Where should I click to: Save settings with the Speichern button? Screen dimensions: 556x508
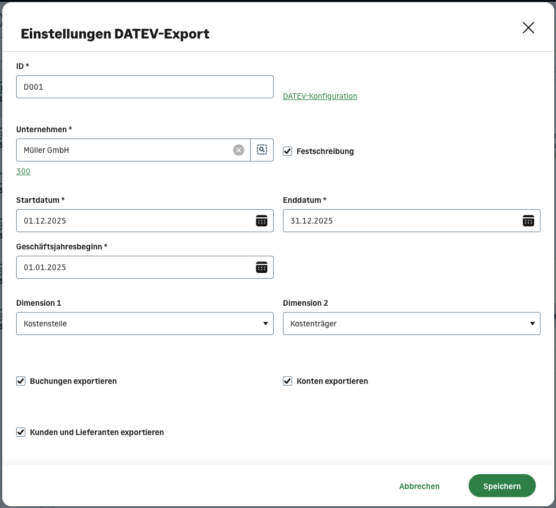[x=502, y=486]
